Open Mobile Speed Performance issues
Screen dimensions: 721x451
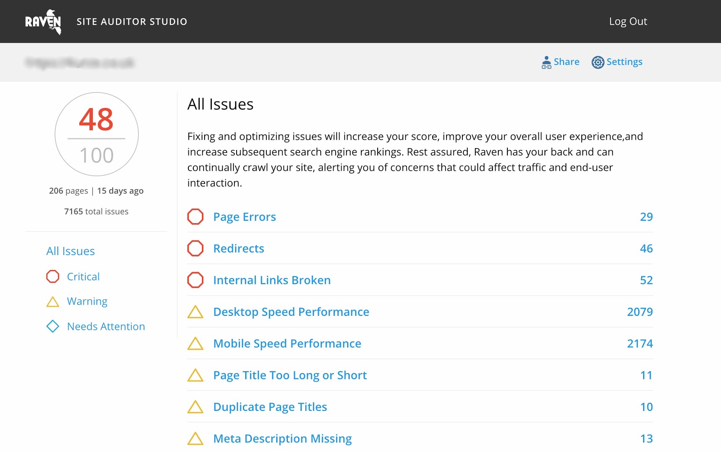point(287,343)
